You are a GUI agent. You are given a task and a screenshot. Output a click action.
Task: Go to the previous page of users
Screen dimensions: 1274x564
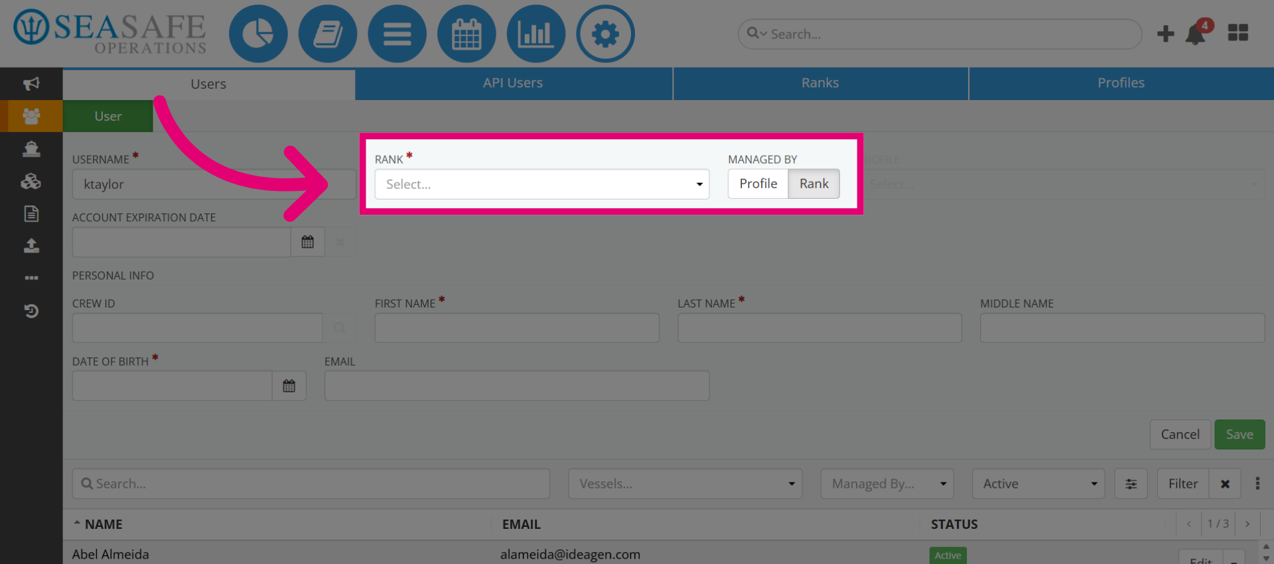pos(1188,524)
